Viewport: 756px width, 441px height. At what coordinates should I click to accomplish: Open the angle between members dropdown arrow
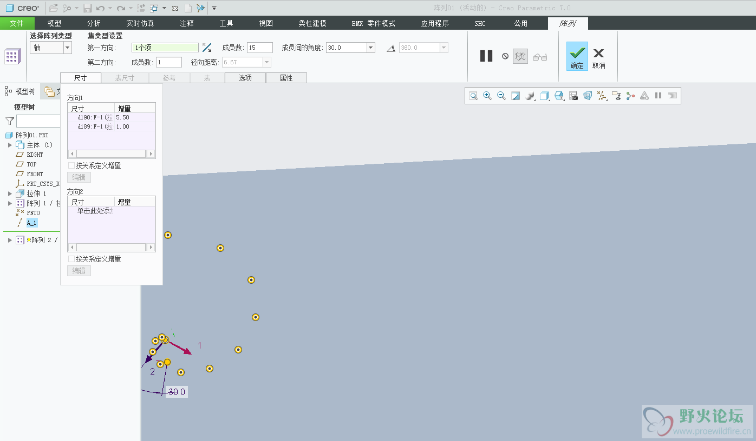[371, 48]
